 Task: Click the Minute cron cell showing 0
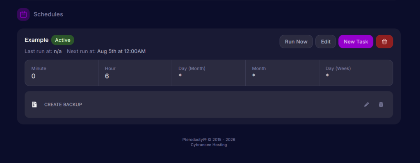click(x=62, y=73)
